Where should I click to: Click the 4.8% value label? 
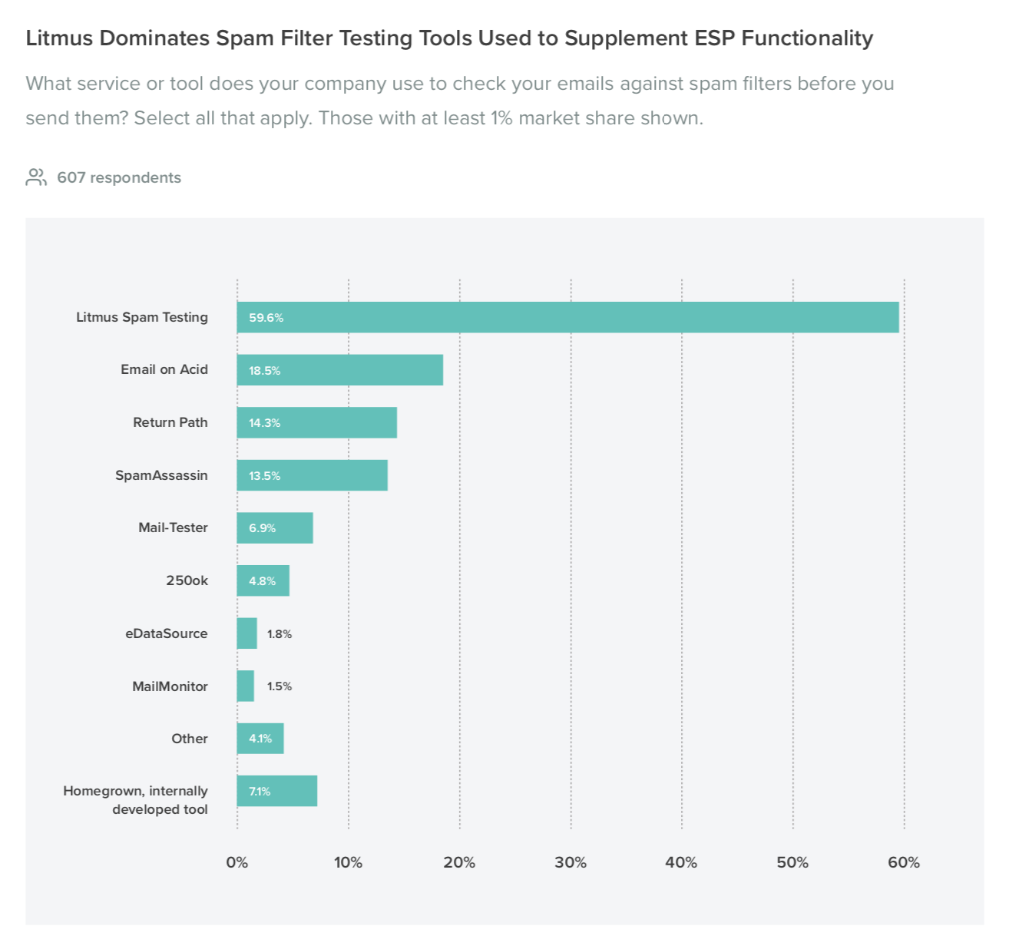pos(262,581)
